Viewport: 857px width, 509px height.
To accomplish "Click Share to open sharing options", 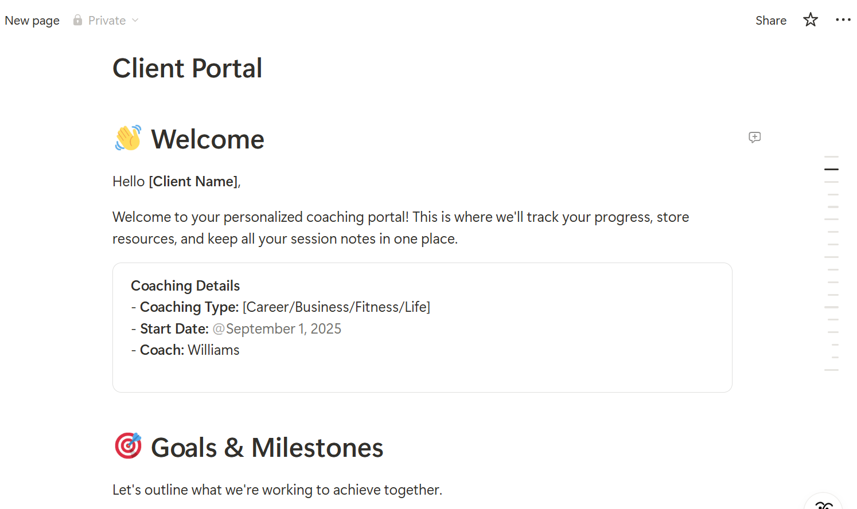I will tap(770, 20).
